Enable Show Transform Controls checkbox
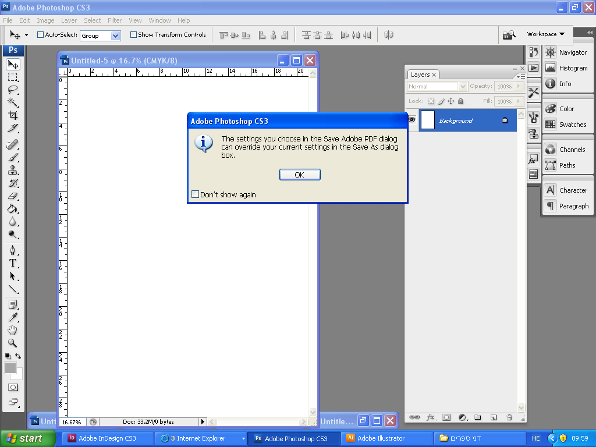 click(133, 34)
